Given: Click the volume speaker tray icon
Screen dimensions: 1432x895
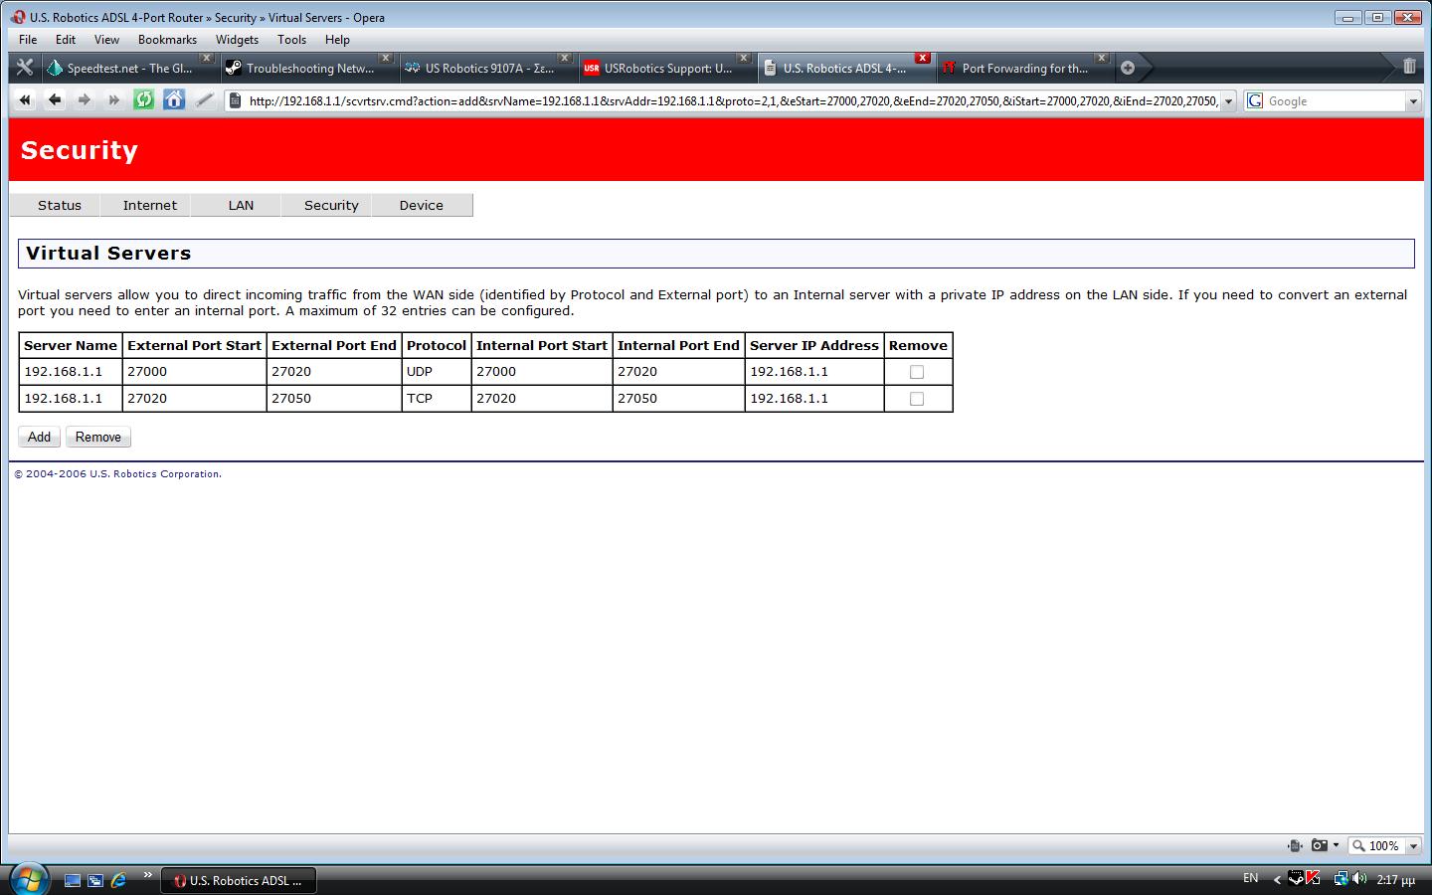Looking at the screenshot, I should [1358, 878].
